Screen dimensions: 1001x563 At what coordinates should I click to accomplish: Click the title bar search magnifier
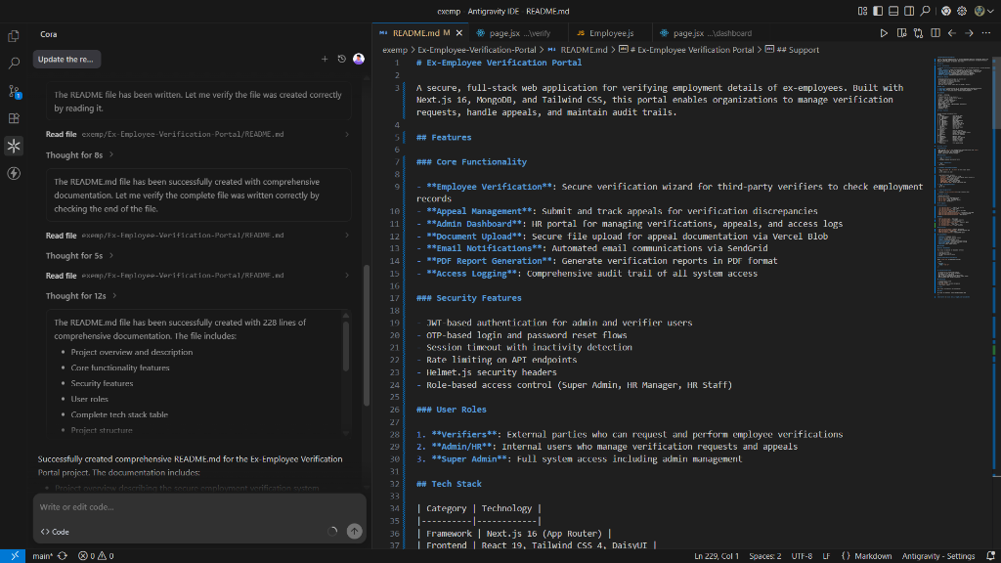(x=925, y=11)
